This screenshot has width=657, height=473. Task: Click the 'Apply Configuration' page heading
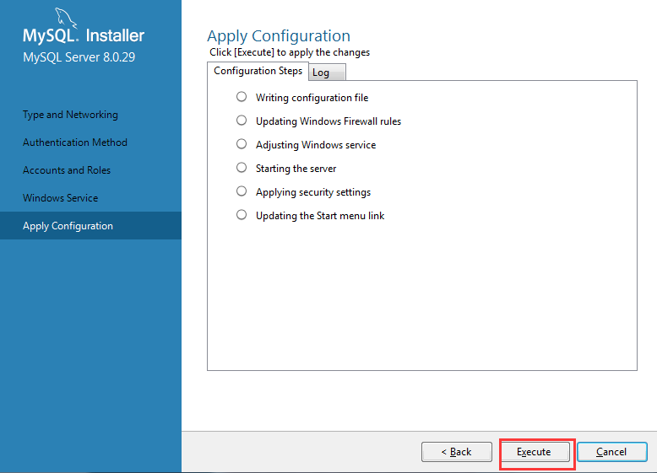point(279,36)
